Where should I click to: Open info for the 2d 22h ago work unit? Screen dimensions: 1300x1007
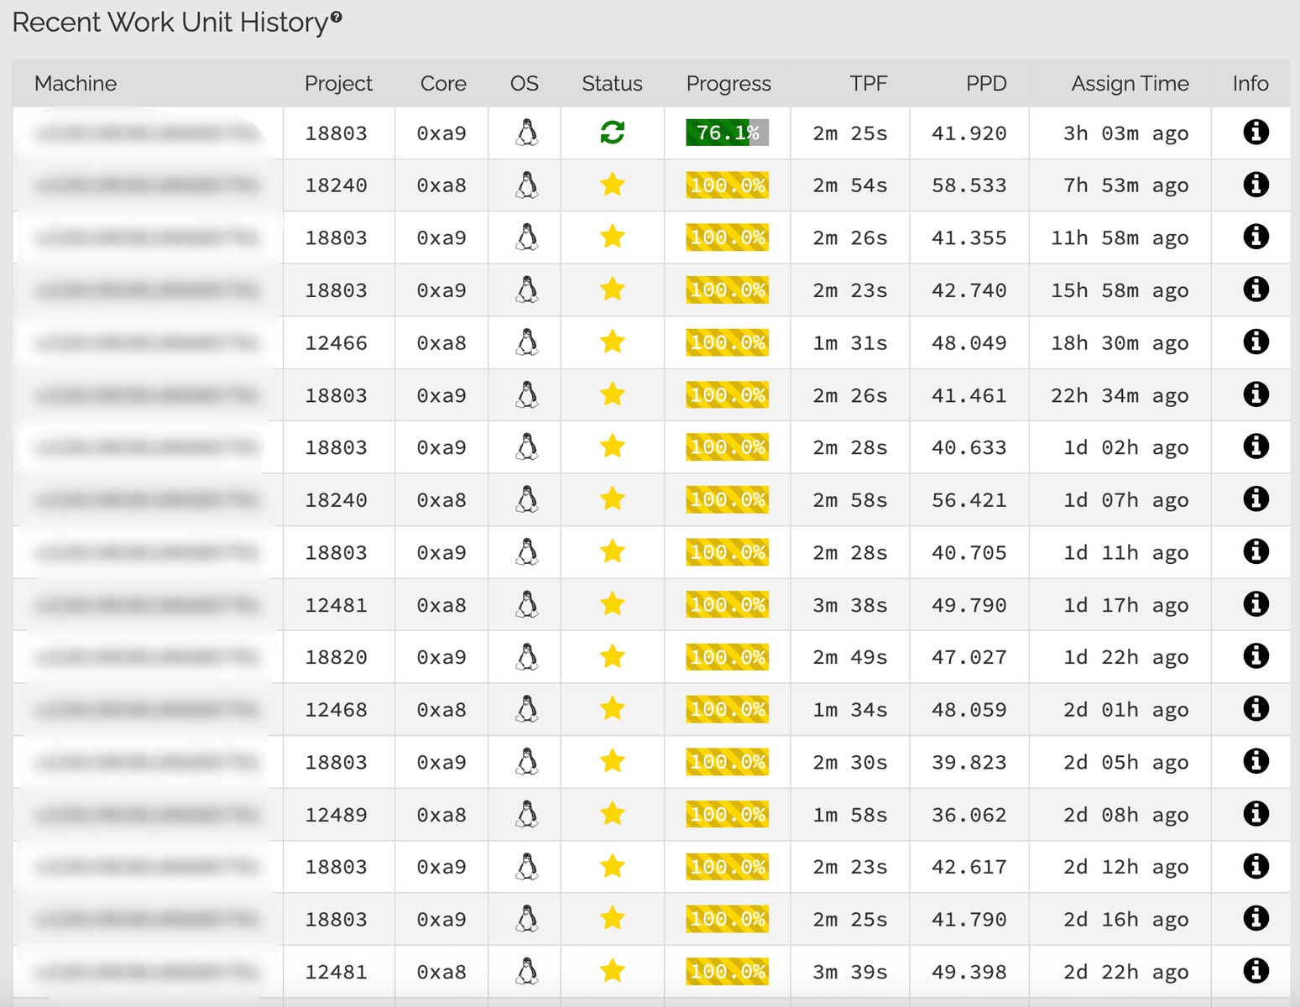point(1256,971)
